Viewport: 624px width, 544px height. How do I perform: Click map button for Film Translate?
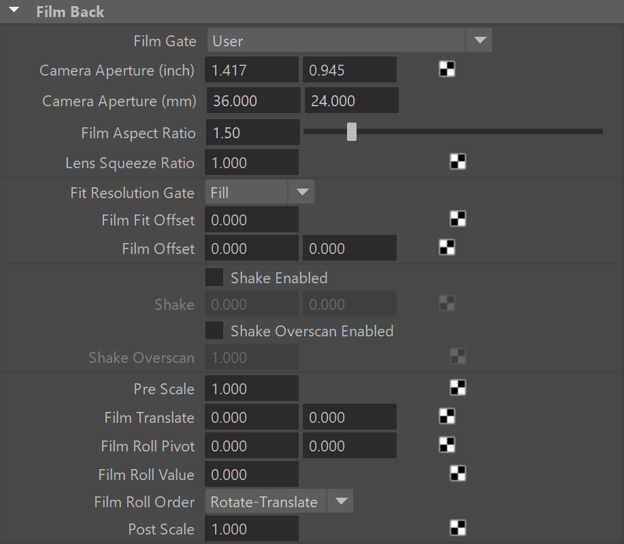coord(447,416)
